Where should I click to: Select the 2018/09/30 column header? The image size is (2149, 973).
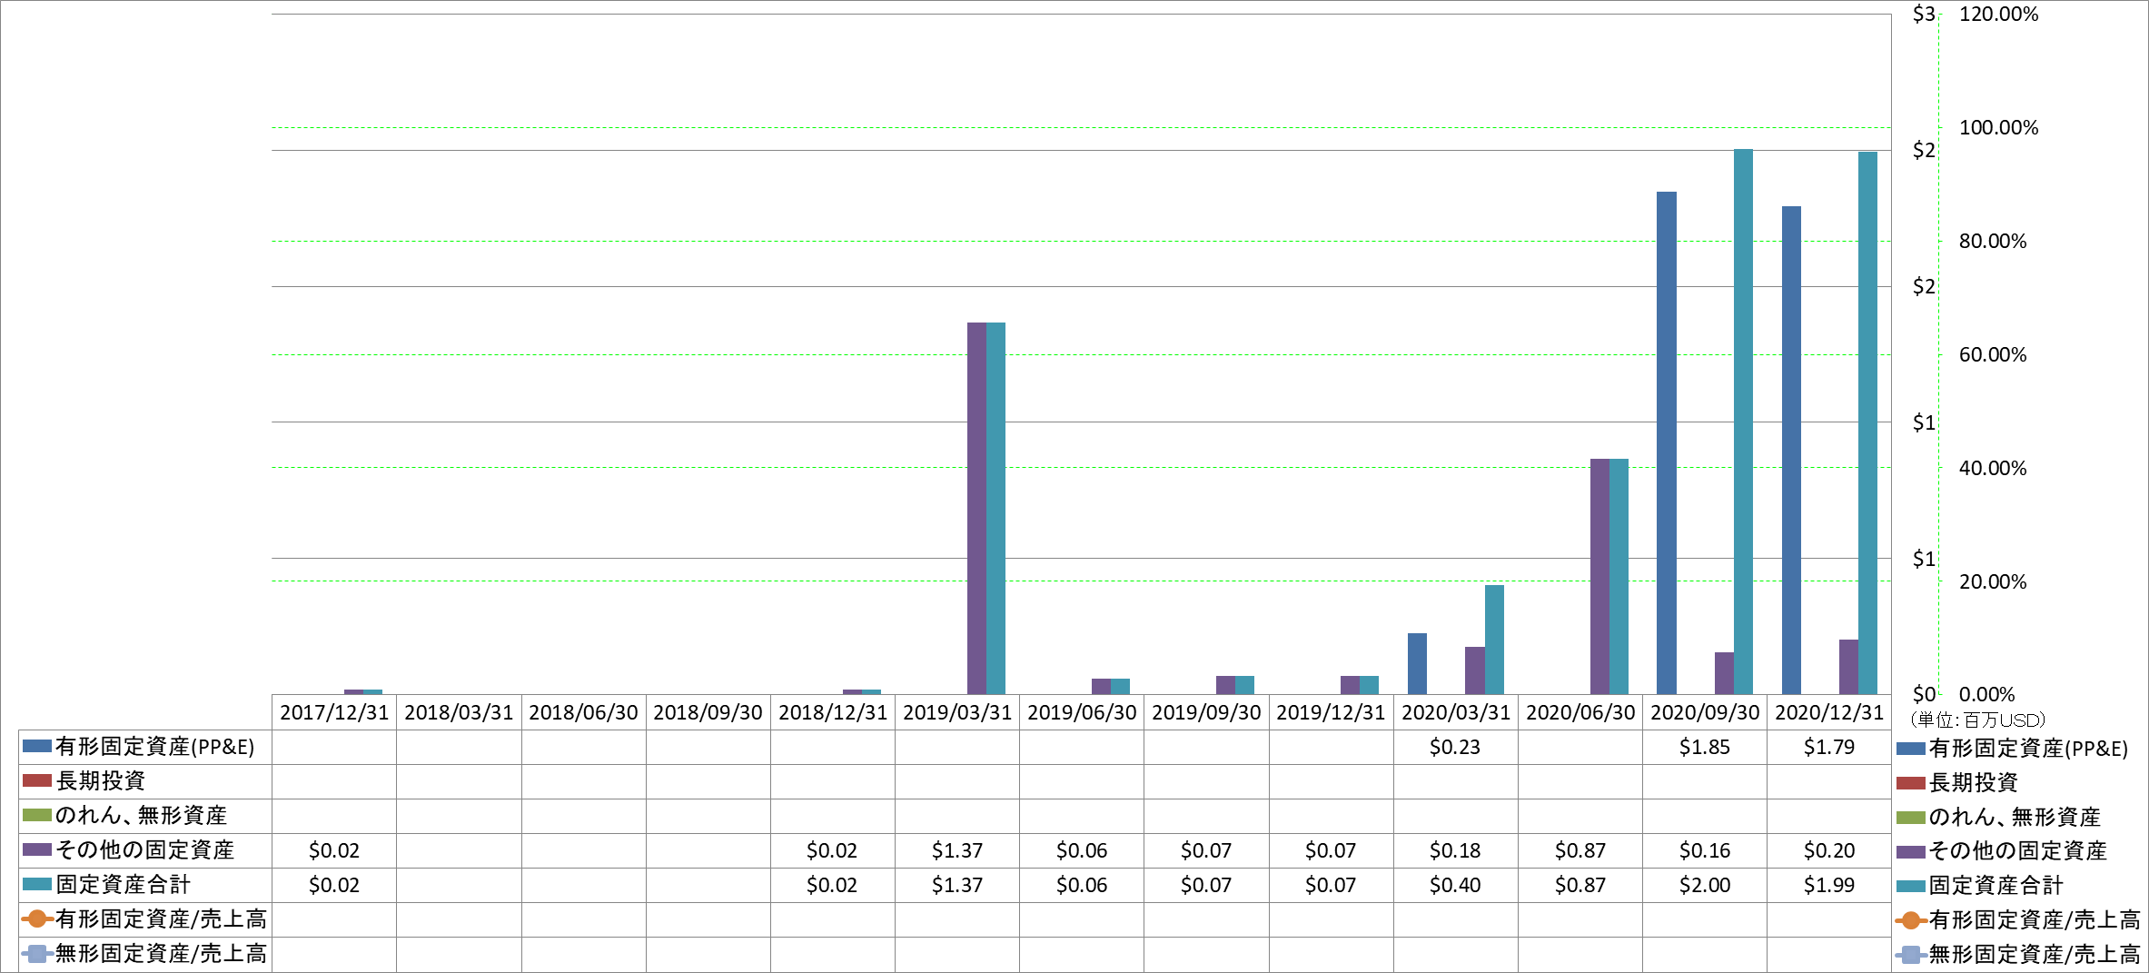click(708, 712)
